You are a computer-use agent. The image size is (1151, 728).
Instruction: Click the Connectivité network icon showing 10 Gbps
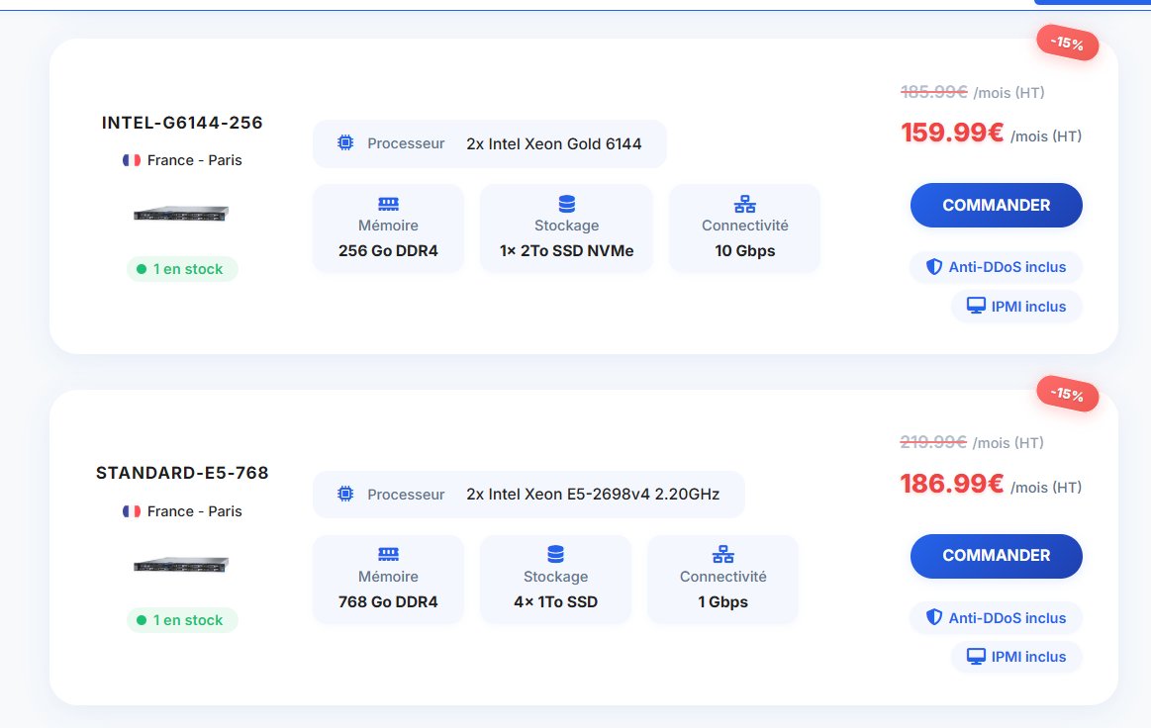click(x=744, y=203)
